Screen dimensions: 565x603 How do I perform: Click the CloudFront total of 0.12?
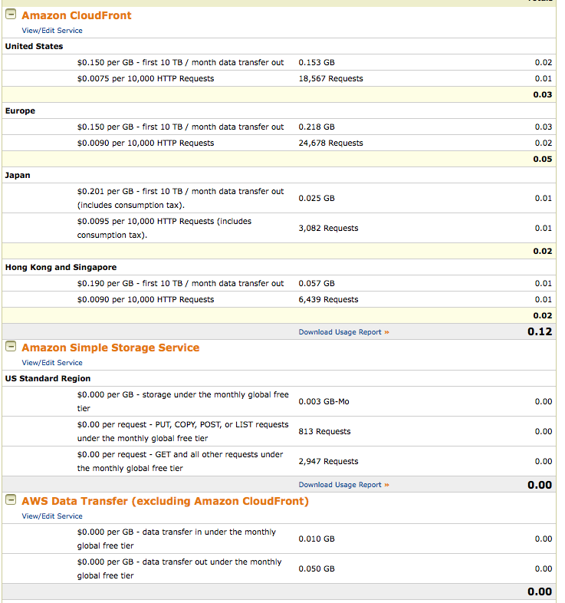pyautogui.click(x=540, y=332)
